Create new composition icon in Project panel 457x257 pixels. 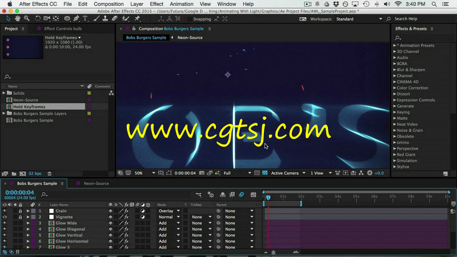point(23,174)
